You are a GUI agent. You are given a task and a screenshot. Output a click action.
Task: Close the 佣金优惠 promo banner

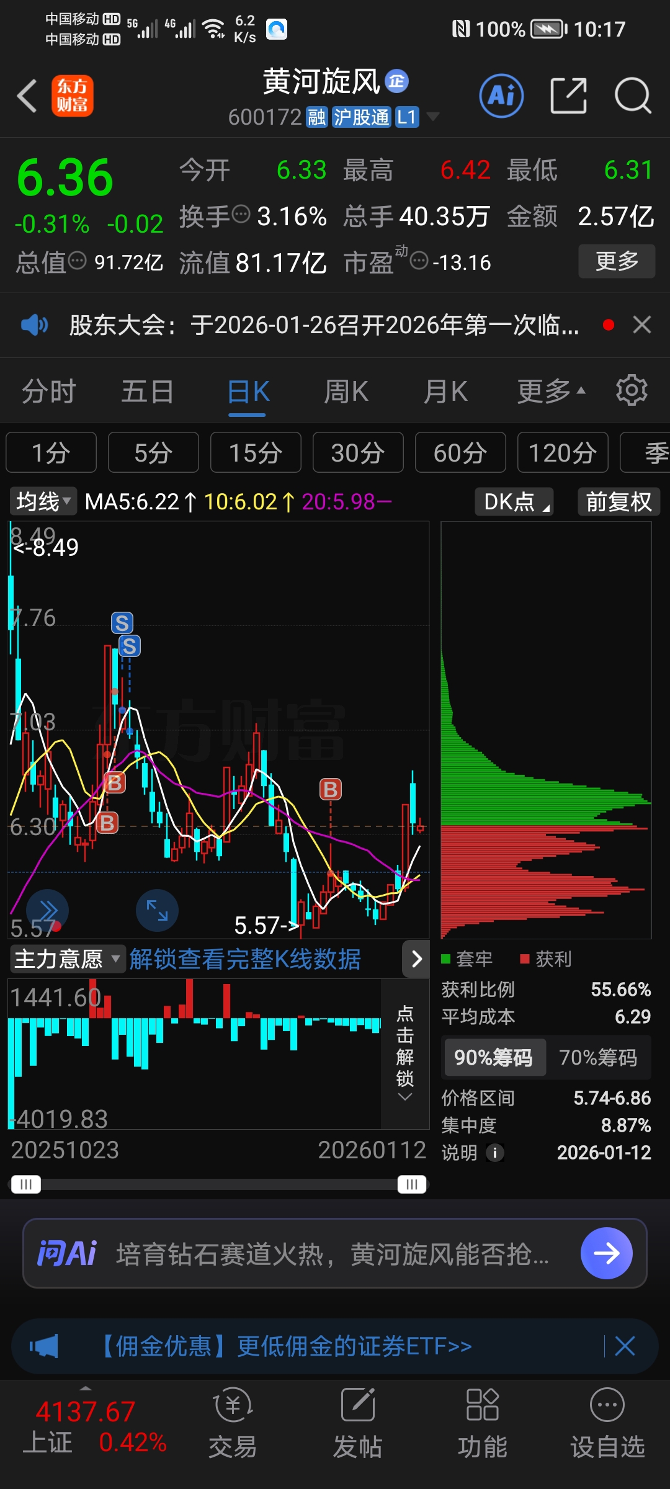pos(625,1346)
